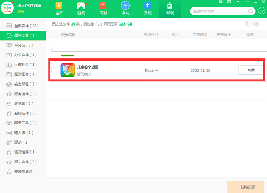The width and height of the screenshot is (267, 193).
Task: Open 压缩刻录 (1) category
Action: 23,65
